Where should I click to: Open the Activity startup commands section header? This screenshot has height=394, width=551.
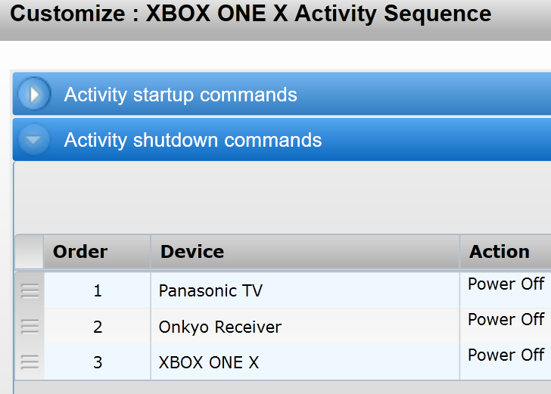tap(282, 94)
